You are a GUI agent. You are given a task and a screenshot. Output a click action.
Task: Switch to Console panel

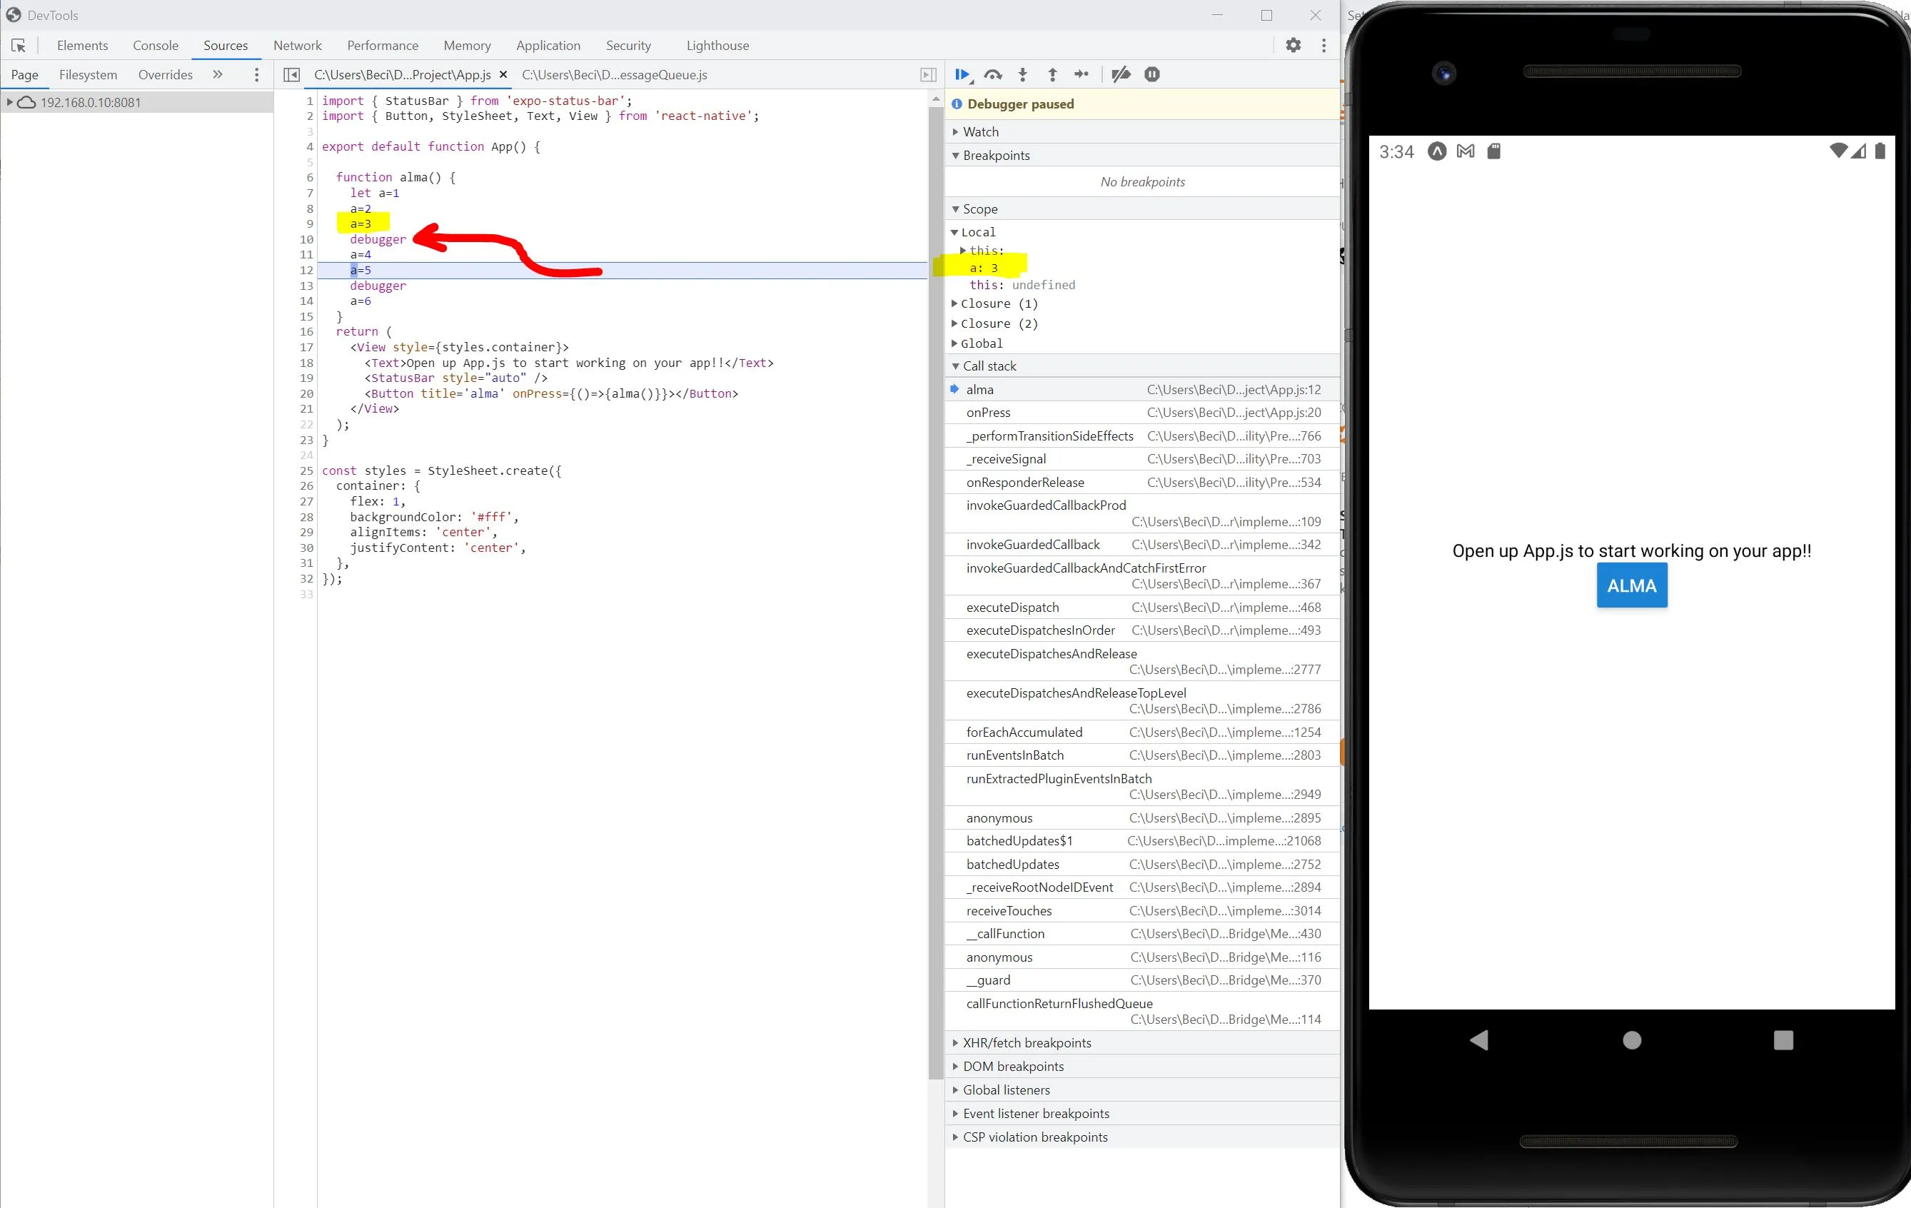(x=156, y=45)
